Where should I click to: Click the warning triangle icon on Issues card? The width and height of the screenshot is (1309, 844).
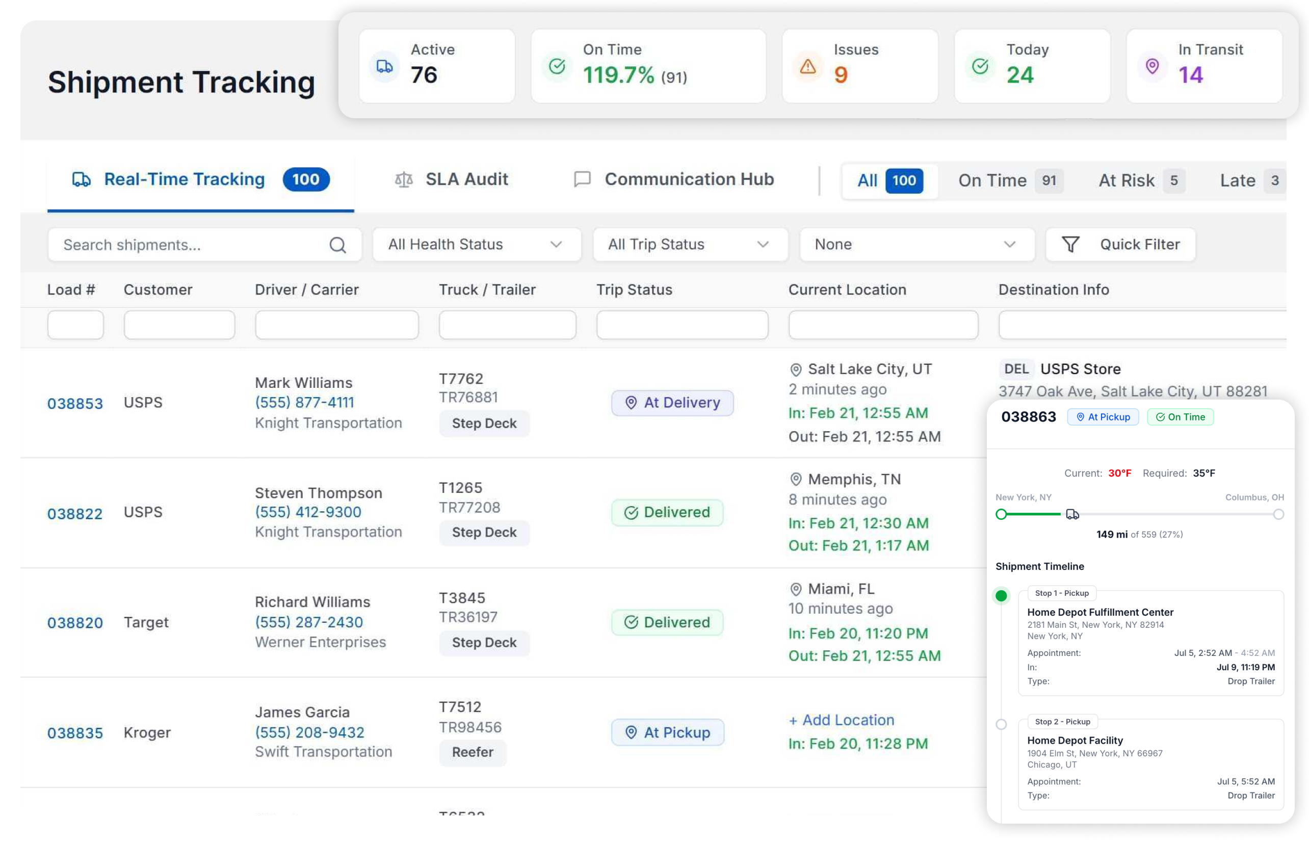click(x=807, y=66)
